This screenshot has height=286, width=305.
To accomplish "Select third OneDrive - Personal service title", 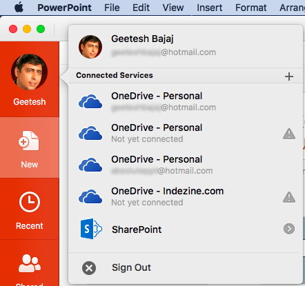I will pyautogui.click(x=157, y=159).
